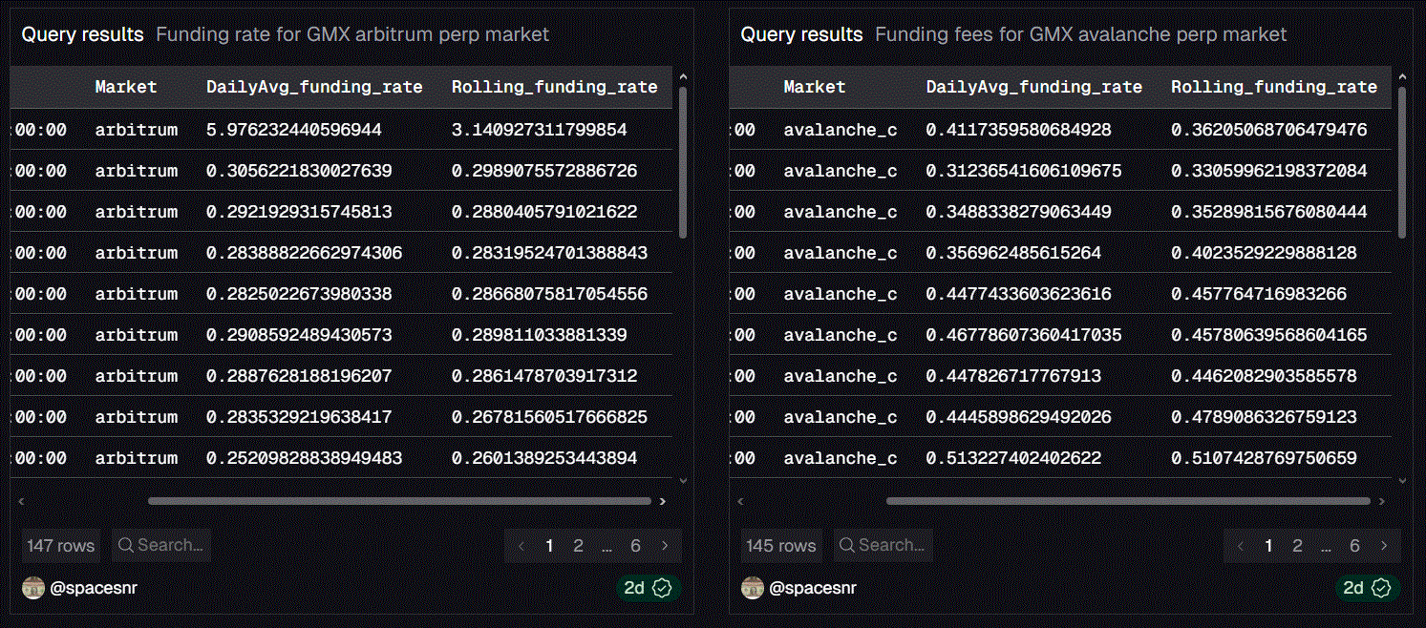Select page 1 of avalanche results
This screenshot has height=628, width=1426.
(1268, 546)
